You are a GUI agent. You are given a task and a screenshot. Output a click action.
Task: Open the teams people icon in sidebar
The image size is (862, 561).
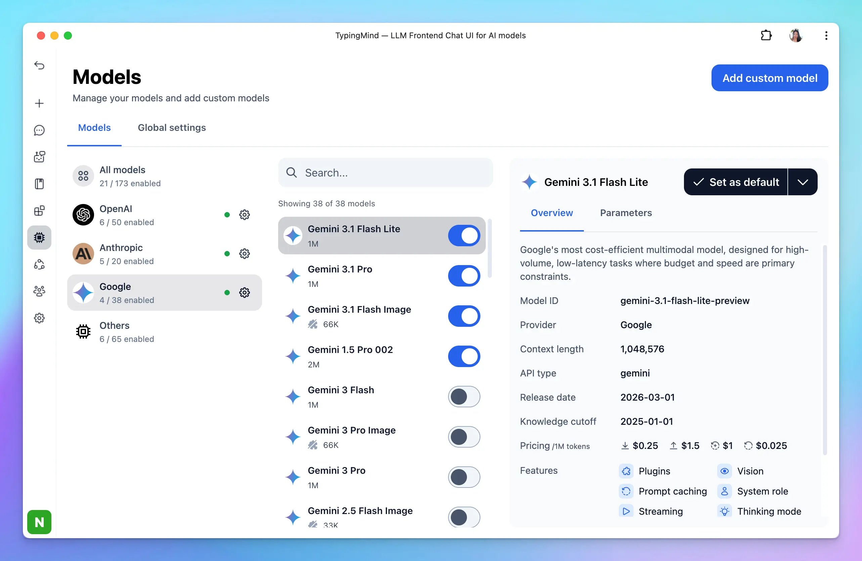[39, 291]
